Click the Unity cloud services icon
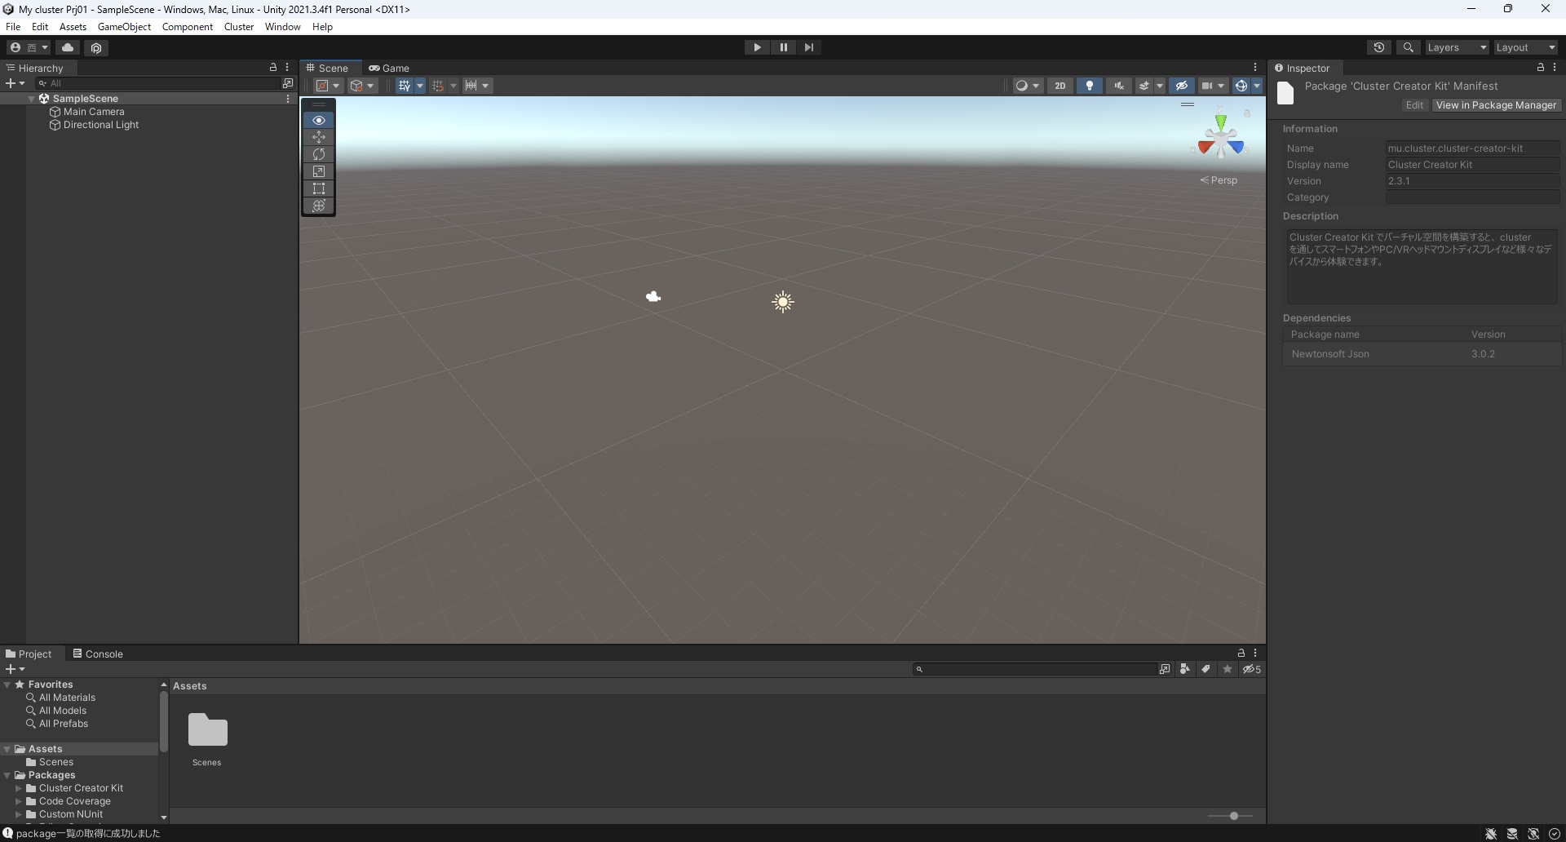 (x=68, y=47)
